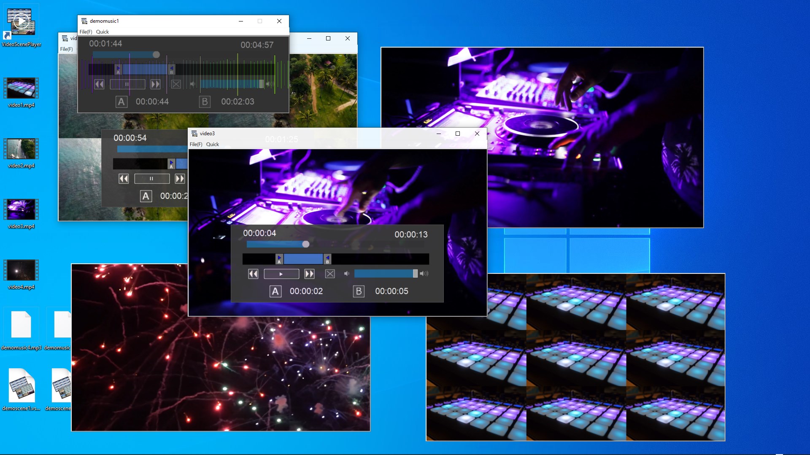Image resolution: width=810 pixels, height=455 pixels.
Task: Set loop point A button in video3
Action: (x=275, y=291)
